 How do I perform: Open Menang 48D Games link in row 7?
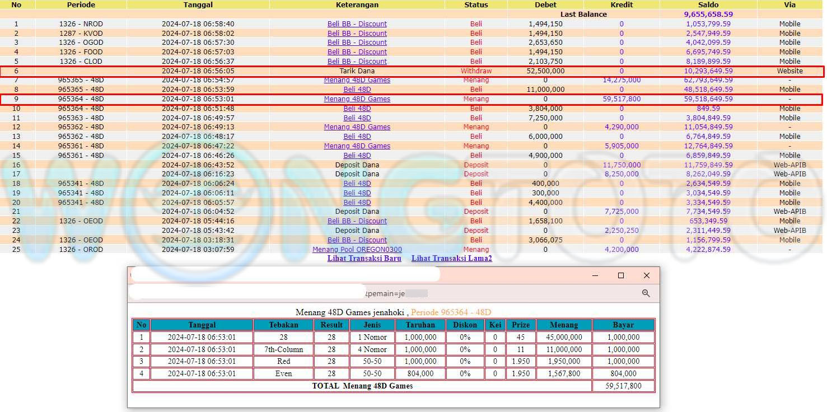[x=357, y=80]
